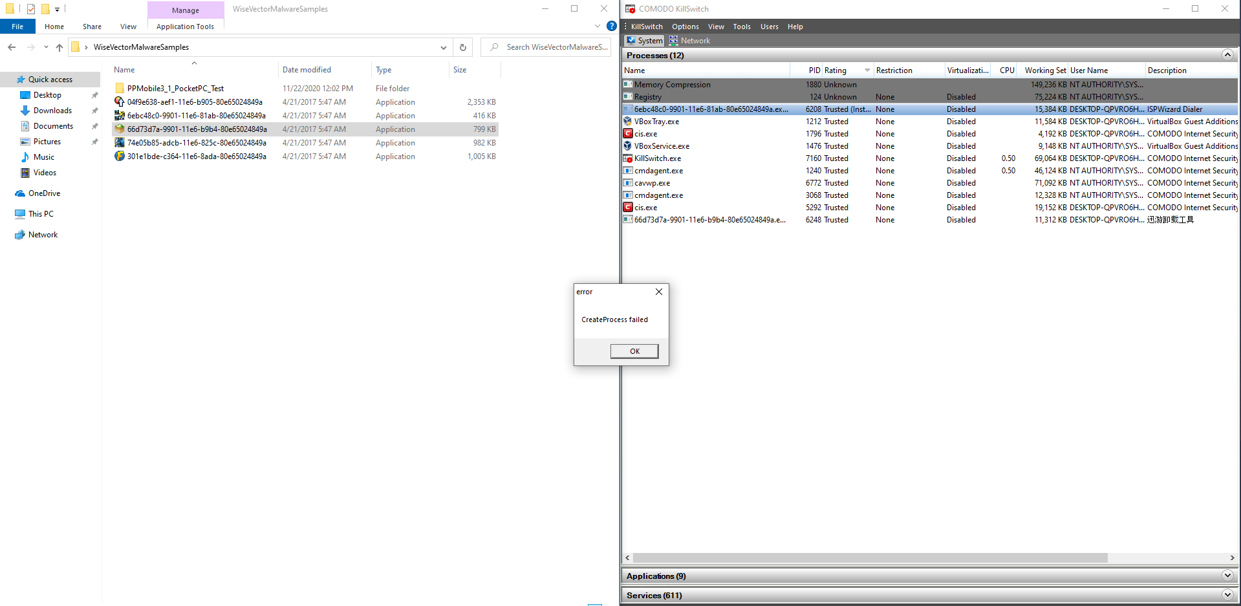
Task: Select Network in Explorer's navigation pane
Action: click(43, 235)
